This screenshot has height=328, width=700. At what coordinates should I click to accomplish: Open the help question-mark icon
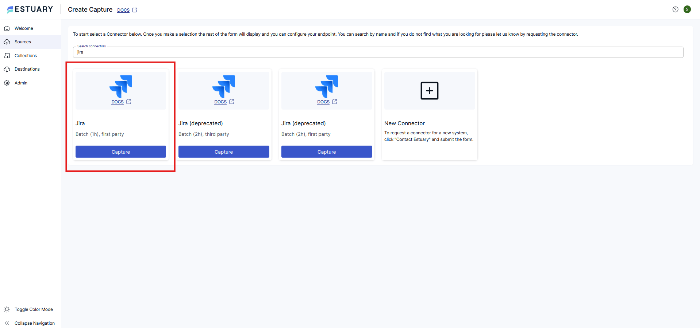click(675, 9)
